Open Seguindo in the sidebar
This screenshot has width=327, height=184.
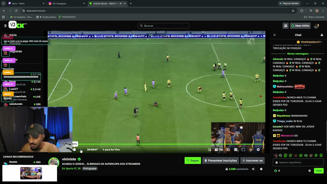[16, 51]
